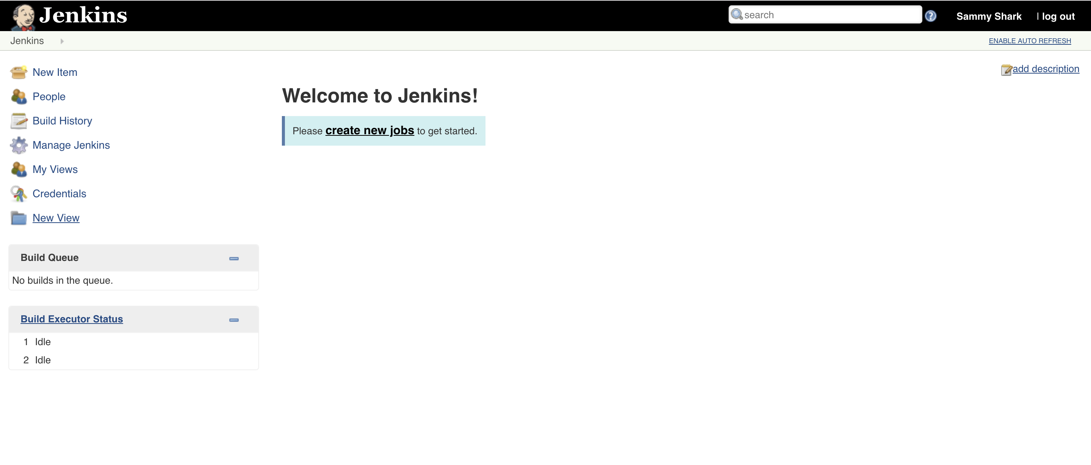Toggle the Build Executor Status collapse
Image resolution: width=1091 pixels, height=465 pixels.
tap(234, 320)
